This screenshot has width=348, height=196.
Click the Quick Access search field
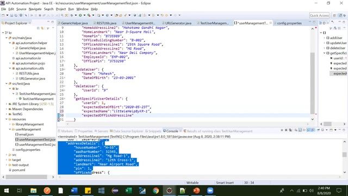[319, 15]
